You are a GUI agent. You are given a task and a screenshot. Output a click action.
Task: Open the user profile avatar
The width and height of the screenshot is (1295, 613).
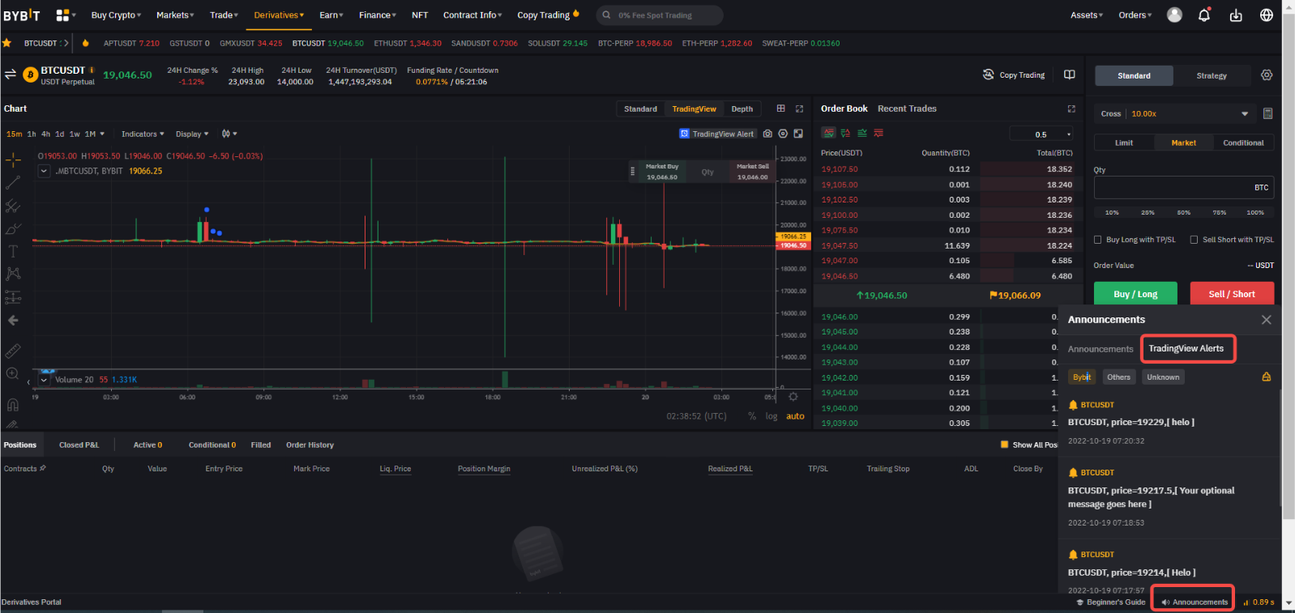(1174, 15)
